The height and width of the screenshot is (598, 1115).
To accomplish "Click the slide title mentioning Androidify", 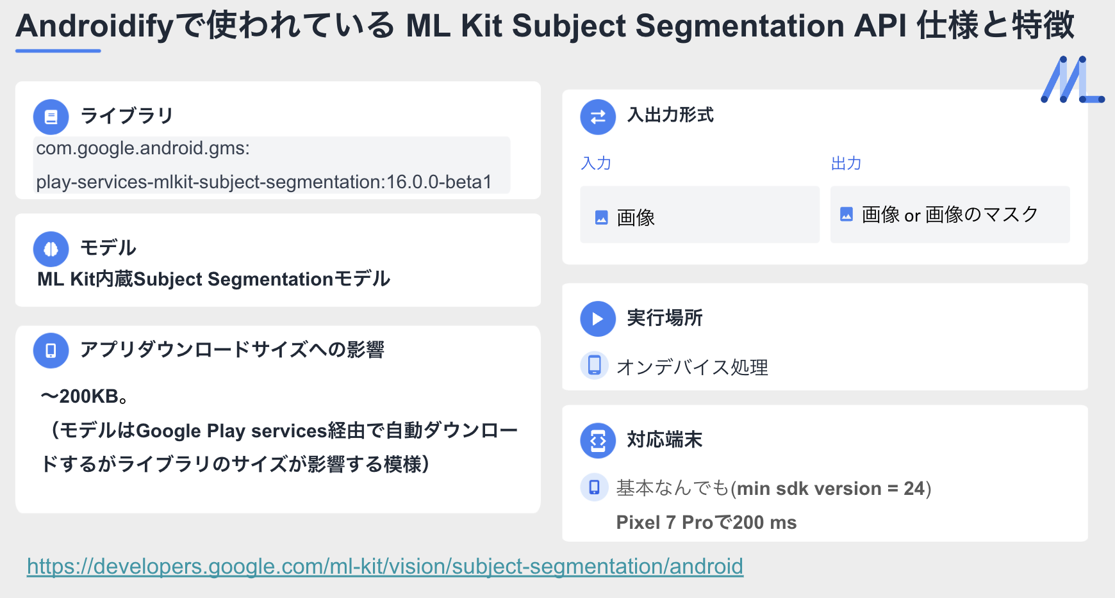I will point(545,26).
